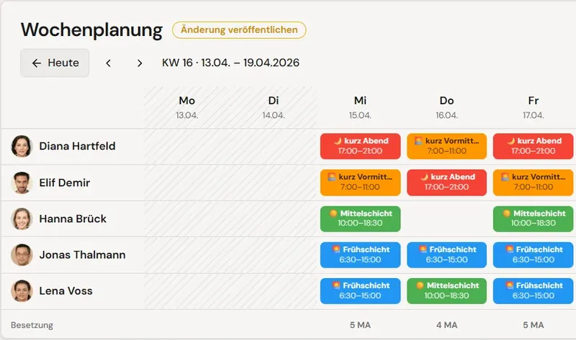Select Elif Demir's name
Image resolution: width=576 pixels, height=340 pixels.
point(65,183)
